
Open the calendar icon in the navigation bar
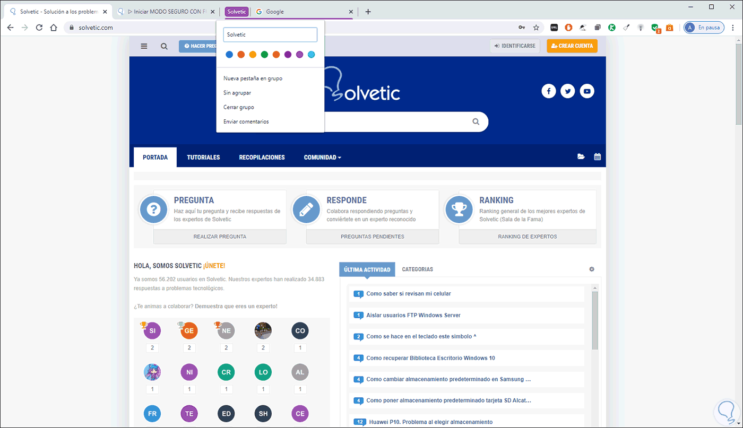pos(597,156)
